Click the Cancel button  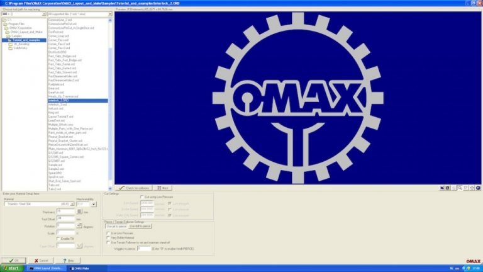tap(41, 261)
